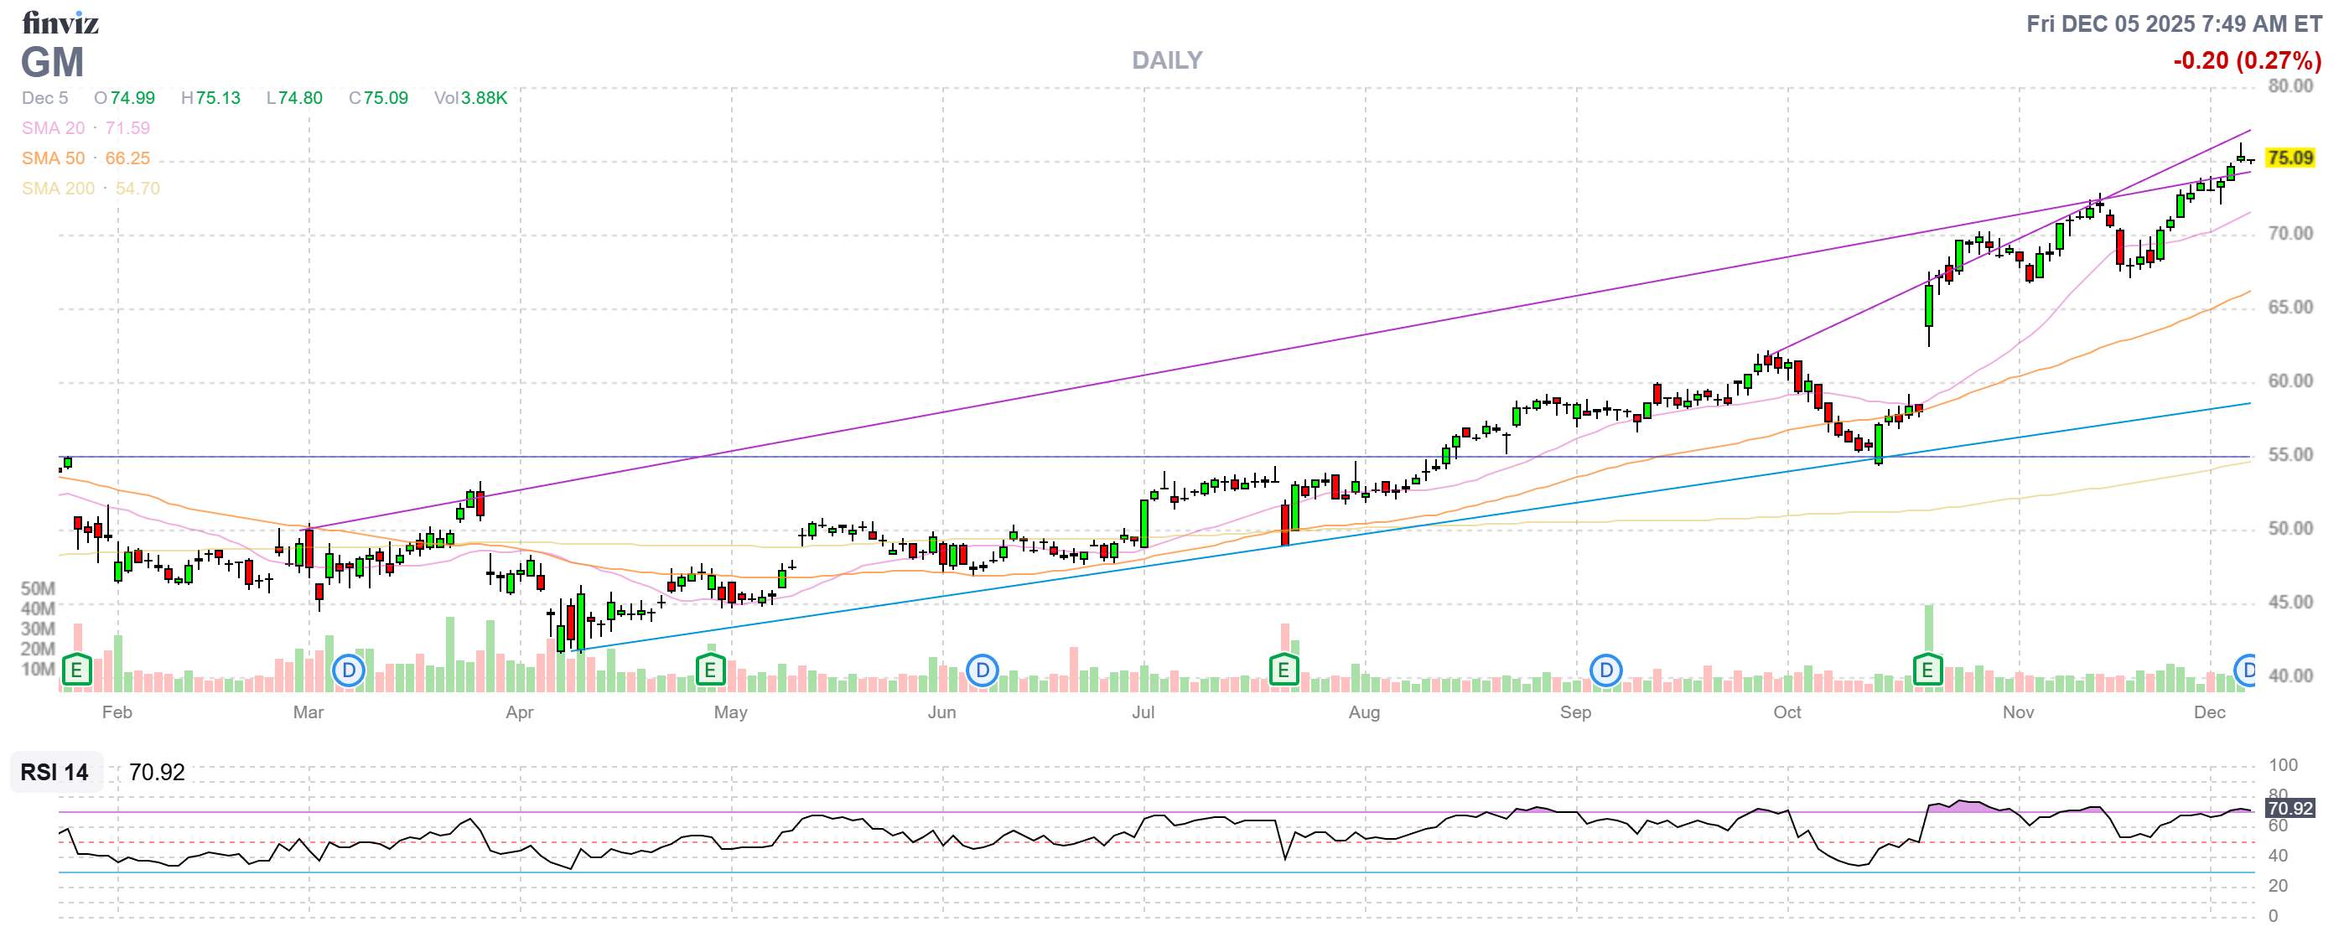Viewport: 2344px width, 942px height.
Task: Click the 70.92 RSI value tag on the right axis
Action: (2290, 809)
